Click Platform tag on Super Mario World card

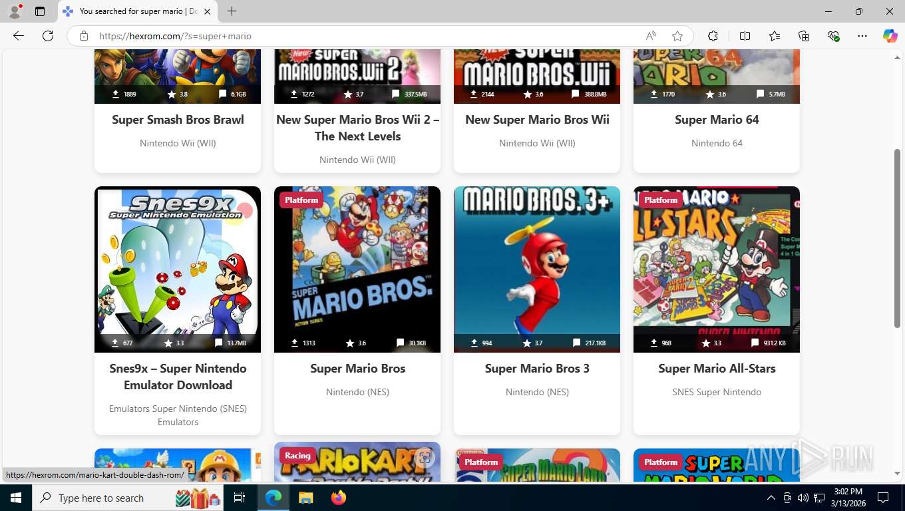[661, 462]
